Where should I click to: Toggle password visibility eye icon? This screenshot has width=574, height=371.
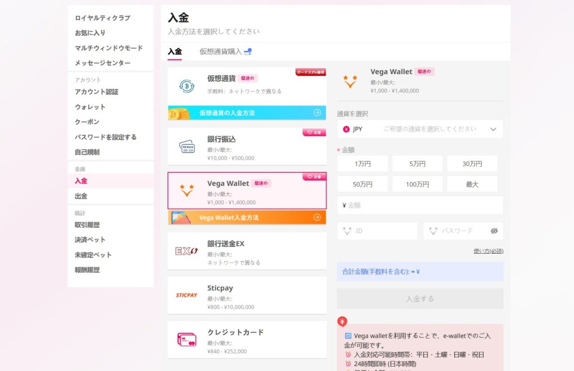click(x=494, y=231)
